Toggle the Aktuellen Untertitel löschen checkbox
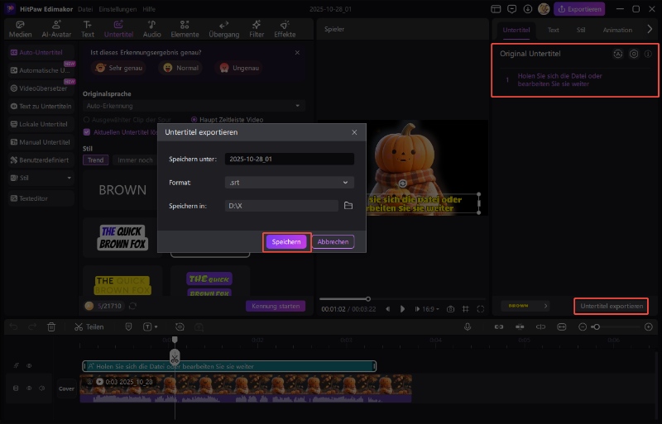662x424 pixels. [x=86, y=131]
